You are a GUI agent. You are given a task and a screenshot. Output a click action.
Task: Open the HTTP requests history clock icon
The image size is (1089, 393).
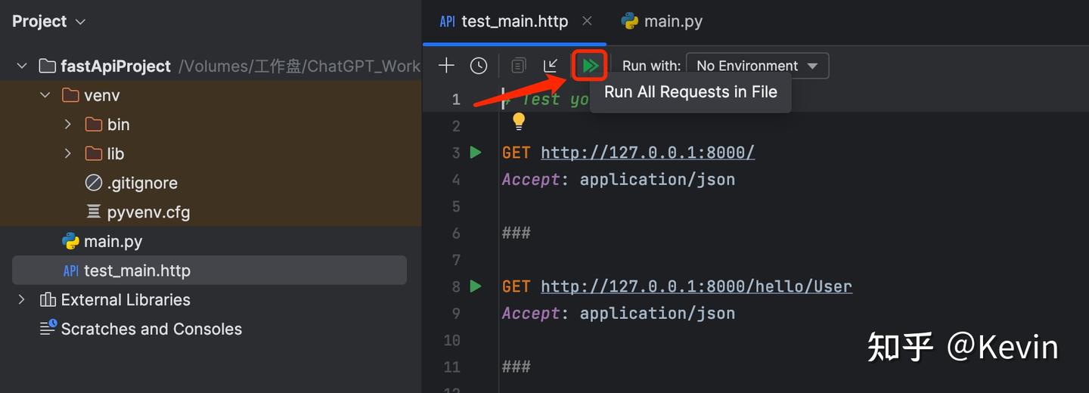pos(479,66)
